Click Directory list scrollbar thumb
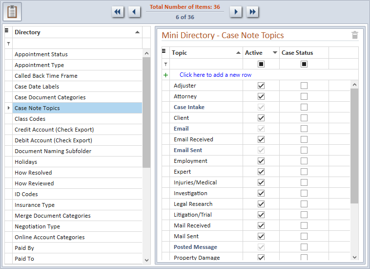370x269 pixels. click(x=146, y=112)
